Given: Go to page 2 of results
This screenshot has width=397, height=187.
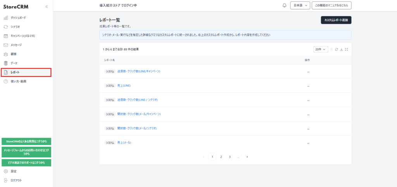Looking at the screenshot, I should tap(221, 157).
